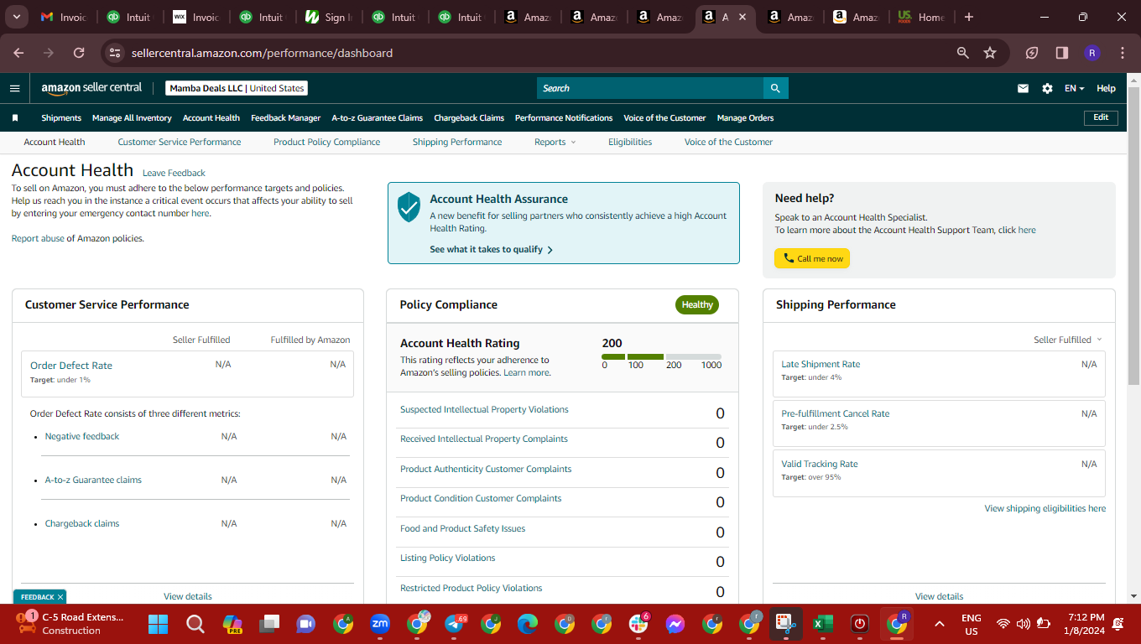Bookmark this page with the star icon
Image resolution: width=1141 pixels, height=644 pixels.
pos(990,53)
